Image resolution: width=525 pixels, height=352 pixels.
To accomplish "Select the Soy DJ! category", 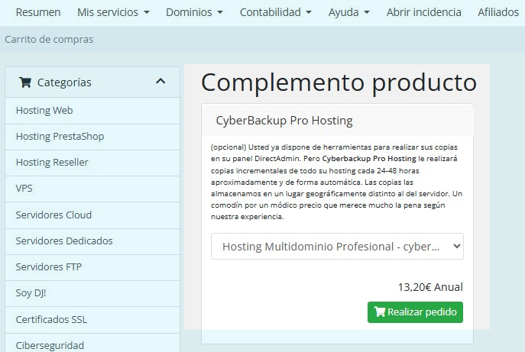I will coord(92,293).
